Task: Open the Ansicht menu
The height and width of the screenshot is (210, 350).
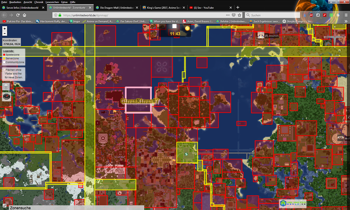Action: 28,2
